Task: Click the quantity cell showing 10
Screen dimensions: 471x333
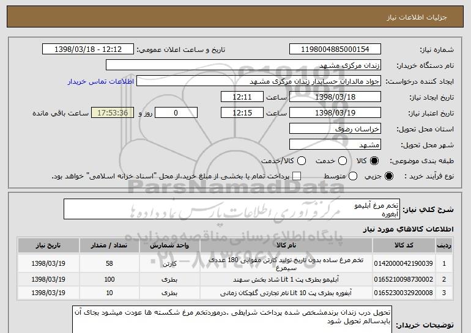Action: (109, 293)
